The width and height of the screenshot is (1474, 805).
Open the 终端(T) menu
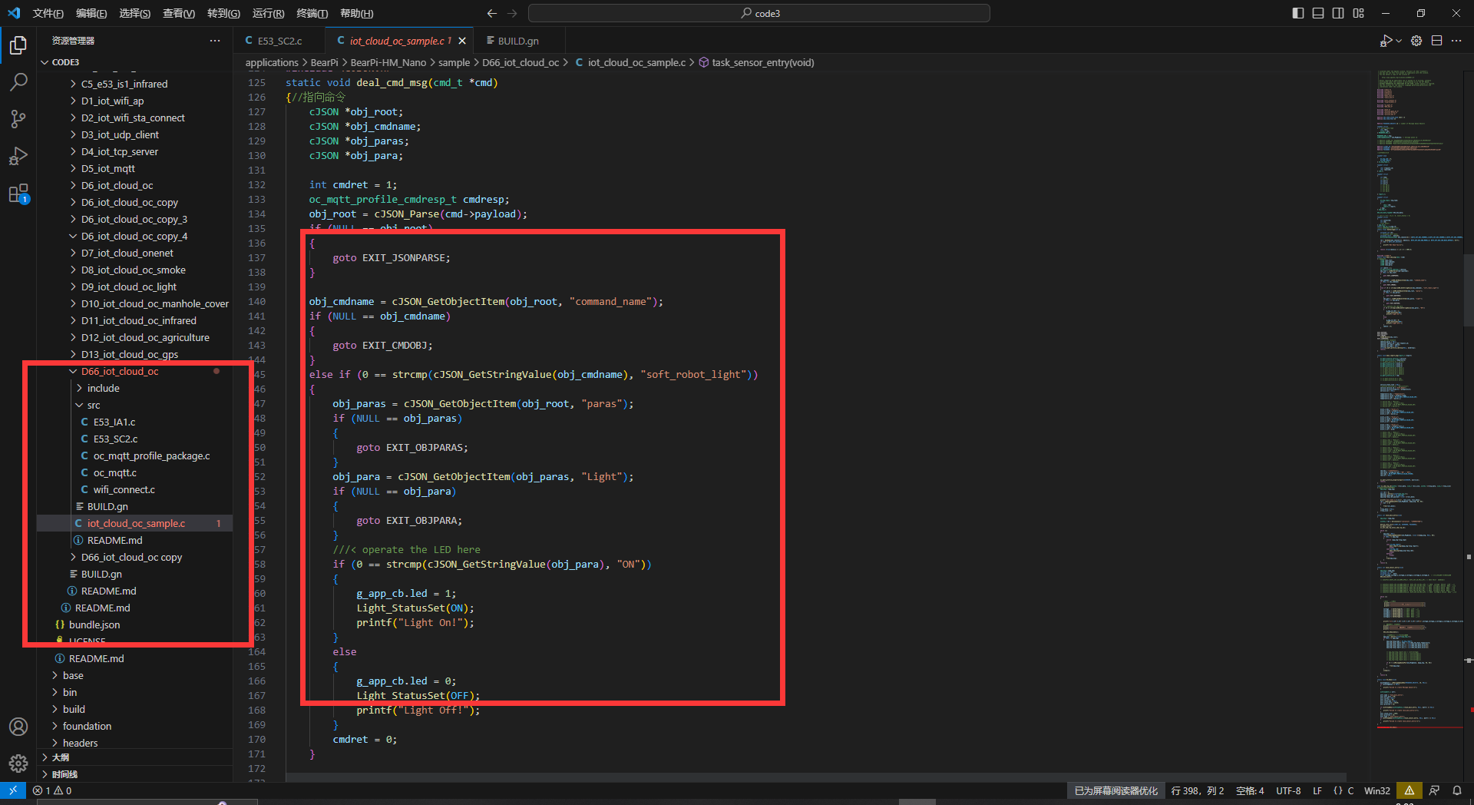(312, 13)
